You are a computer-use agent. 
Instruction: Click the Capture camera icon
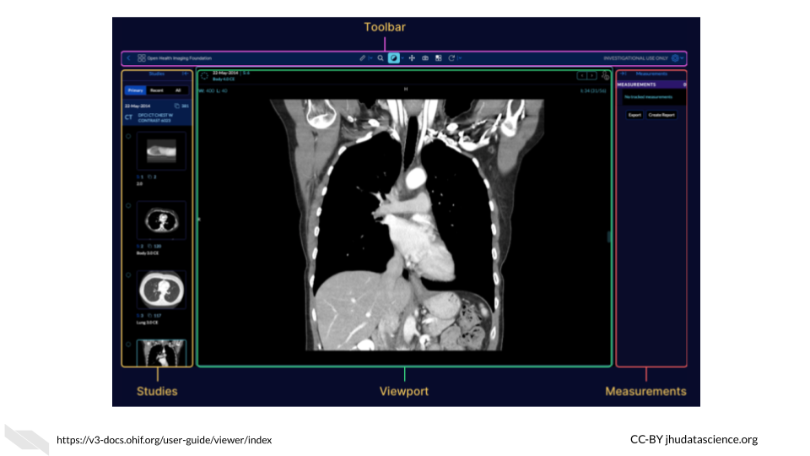[x=425, y=58]
